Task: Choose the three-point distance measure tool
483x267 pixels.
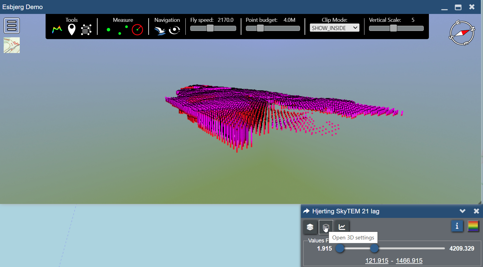Action: pos(123,30)
